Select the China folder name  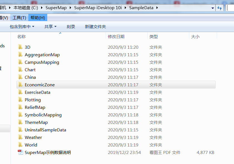point(30,77)
